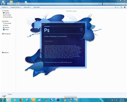Expand the Include in library menu
This screenshot has height=102, width=127.
16,7
